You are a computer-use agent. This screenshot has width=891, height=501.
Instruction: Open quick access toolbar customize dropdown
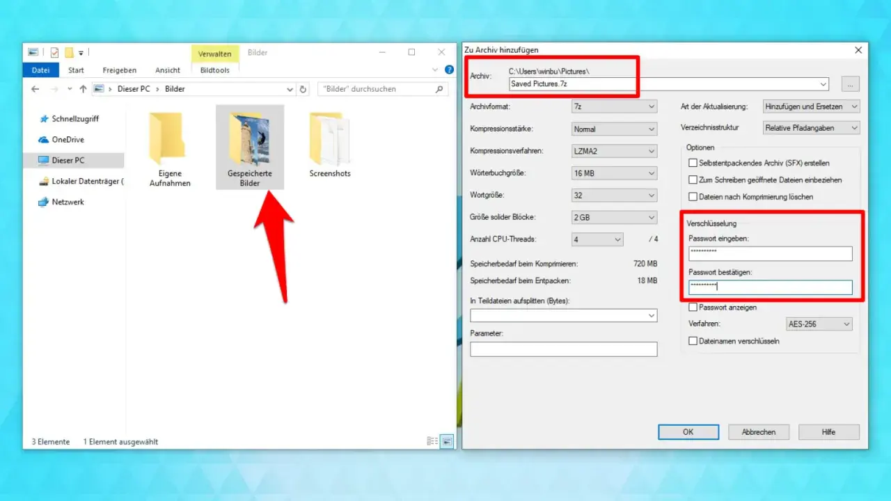[x=81, y=53]
